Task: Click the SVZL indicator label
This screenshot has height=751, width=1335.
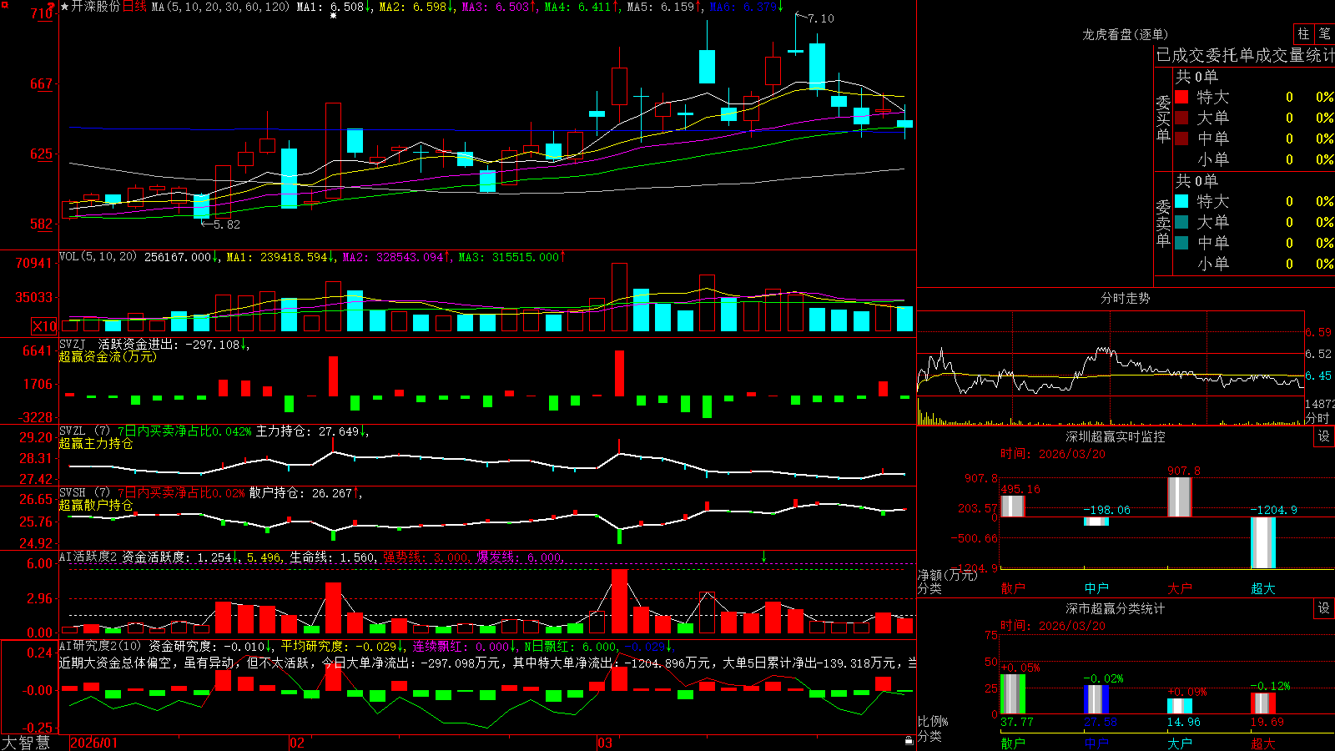Action: 73,431
